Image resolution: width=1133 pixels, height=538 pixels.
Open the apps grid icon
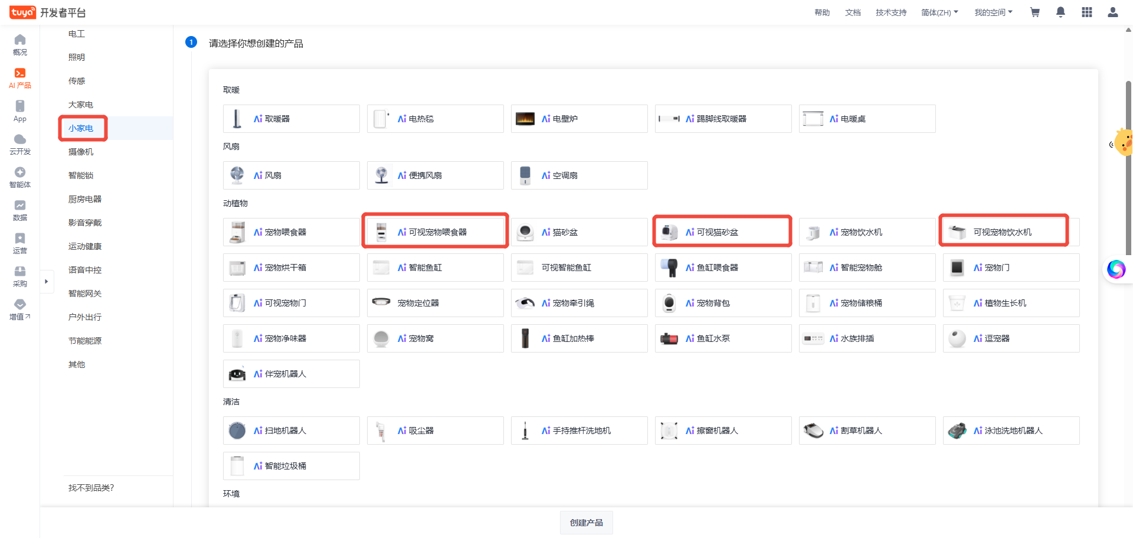coord(1086,12)
